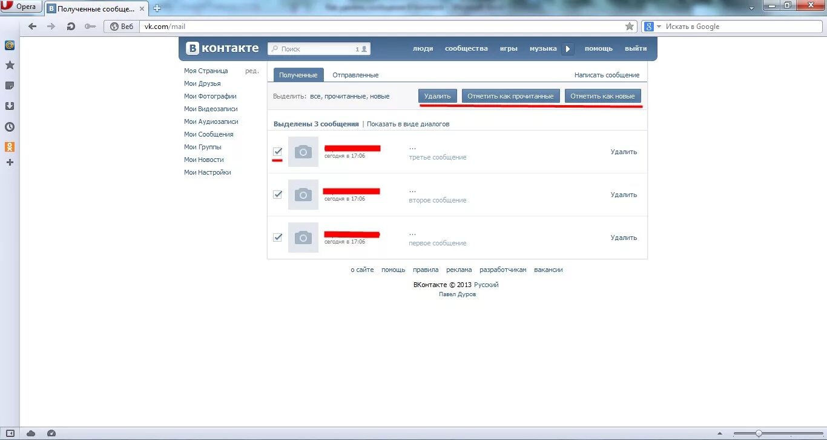
Task: Open Мои Фотографии
Action: tap(210, 96)
